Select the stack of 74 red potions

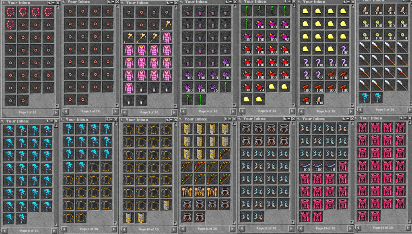coord(260,87)
